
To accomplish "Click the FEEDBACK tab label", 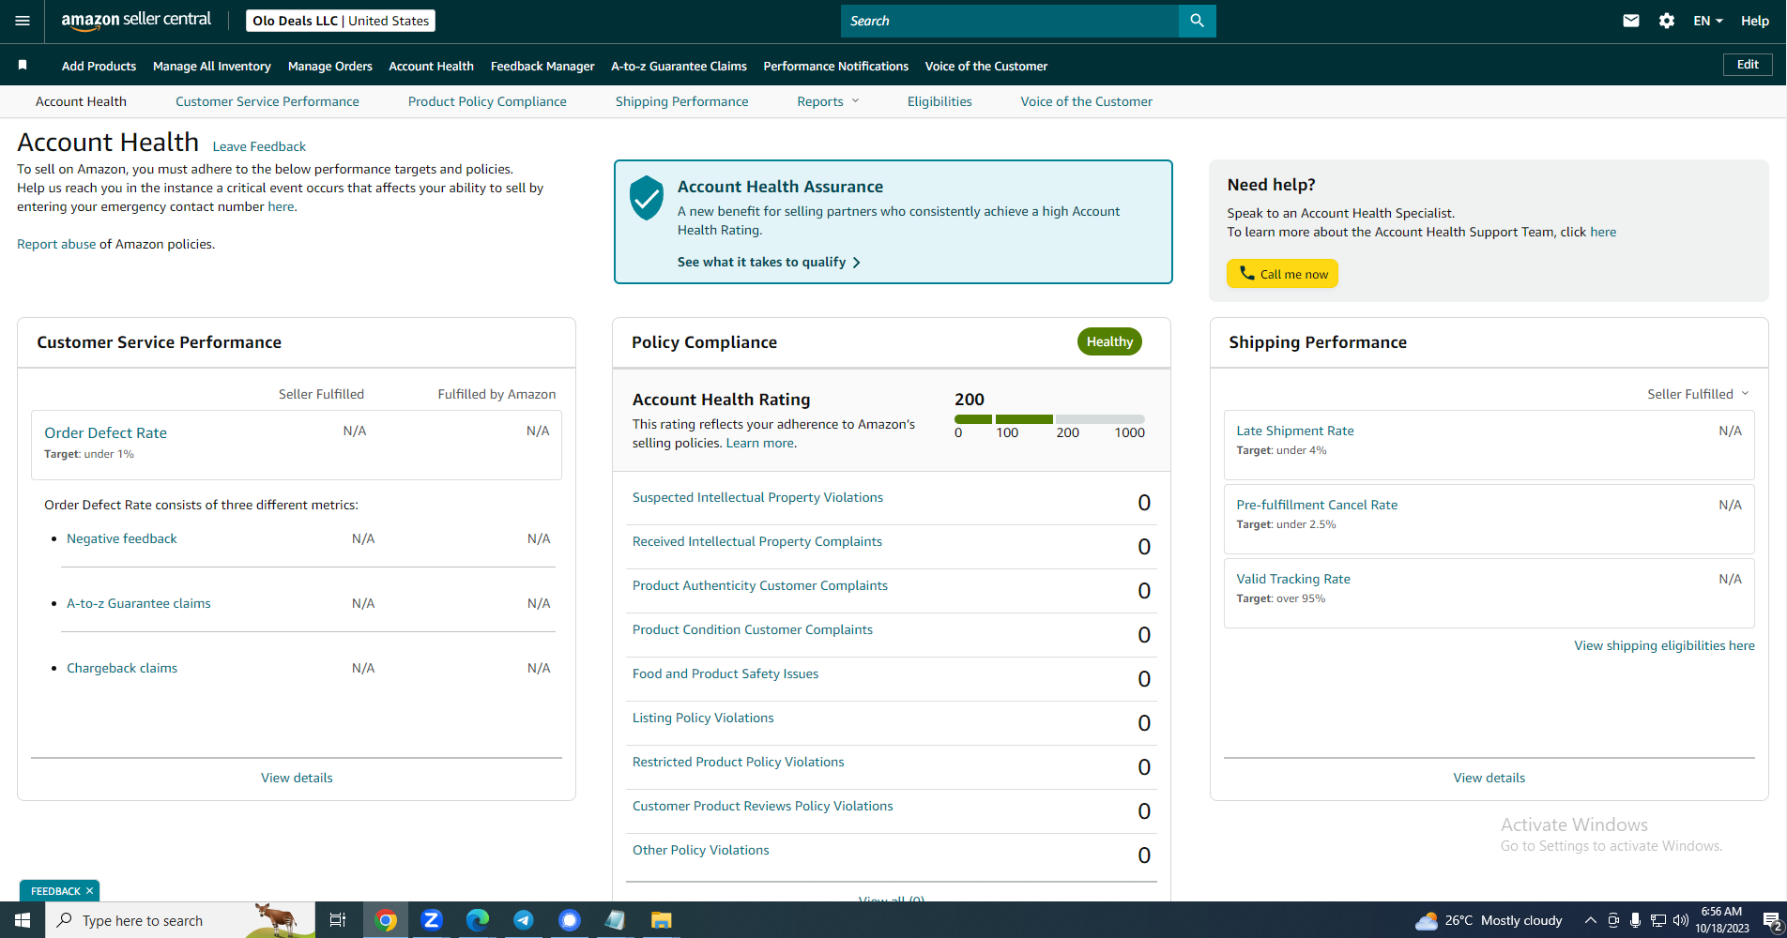I will (x=55, y=891).
